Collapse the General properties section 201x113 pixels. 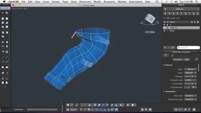coord(164,65)
